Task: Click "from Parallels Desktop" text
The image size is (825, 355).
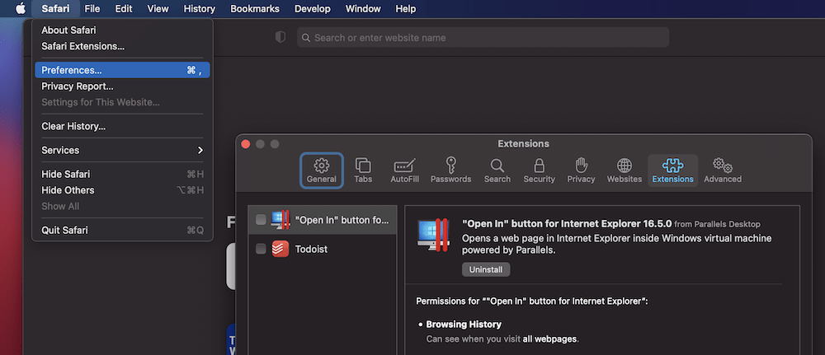Action: point(717,224)
